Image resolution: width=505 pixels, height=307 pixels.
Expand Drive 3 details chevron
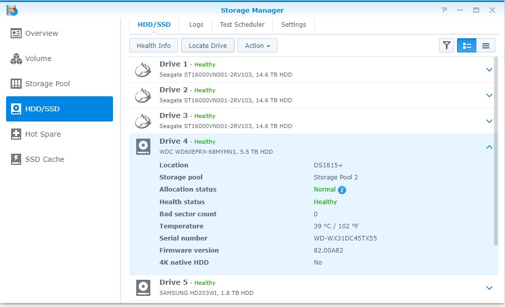click(489, 121)
